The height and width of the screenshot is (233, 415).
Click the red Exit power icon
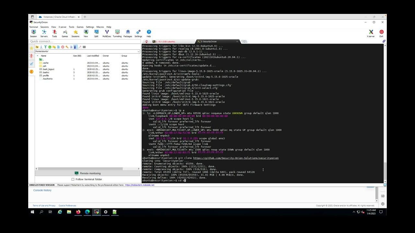tap(381, 33)
